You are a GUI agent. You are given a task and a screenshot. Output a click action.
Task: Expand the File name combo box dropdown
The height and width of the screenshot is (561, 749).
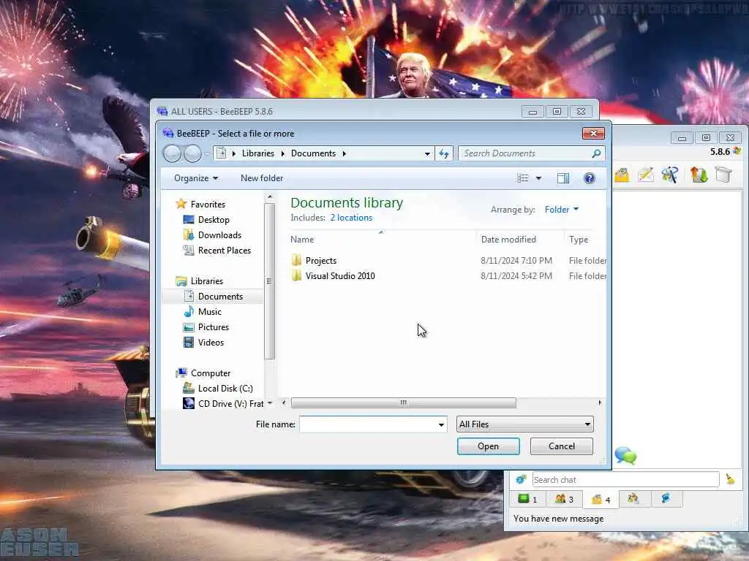(441, 424)
